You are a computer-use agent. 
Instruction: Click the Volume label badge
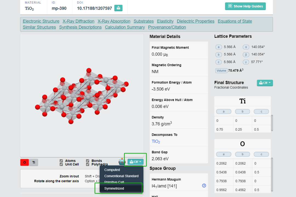[221, 70]
